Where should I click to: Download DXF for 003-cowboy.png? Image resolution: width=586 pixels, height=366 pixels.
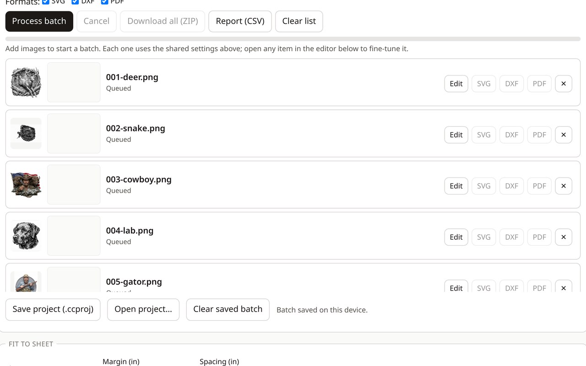click(512, 186)
